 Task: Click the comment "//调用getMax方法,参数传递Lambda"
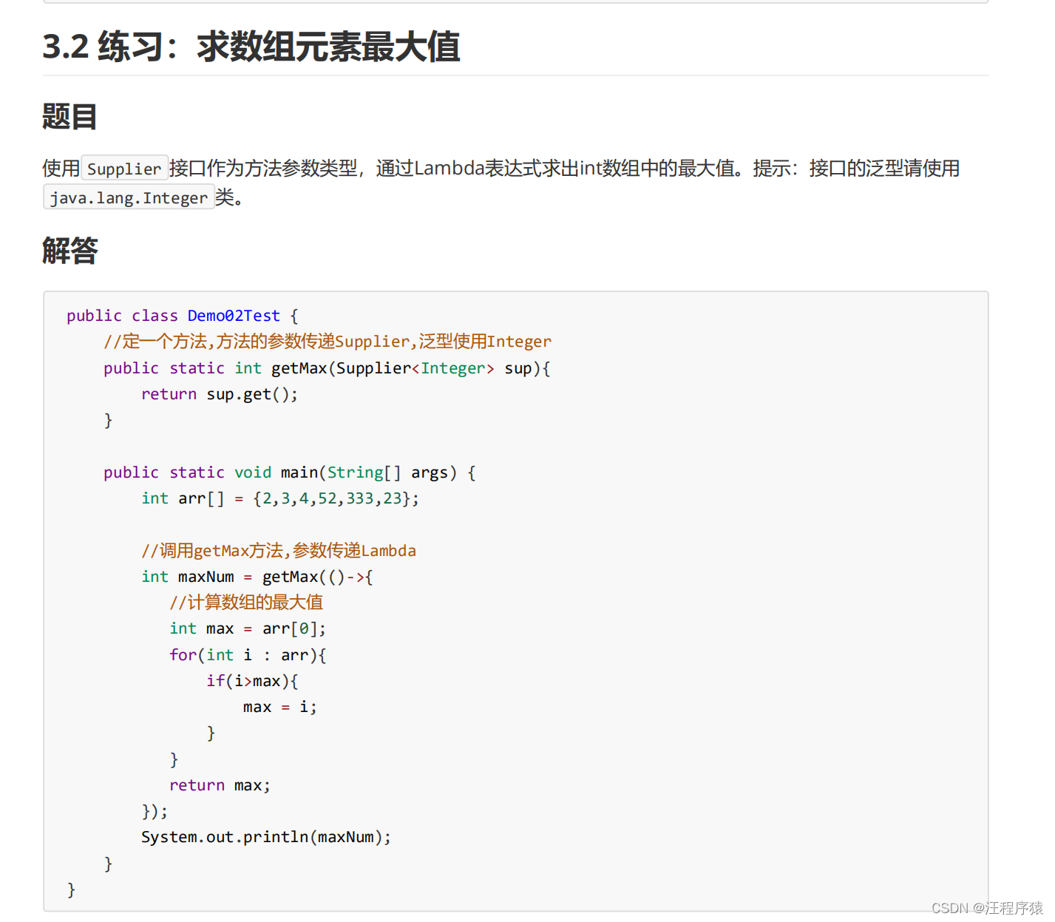coord(279,551)
